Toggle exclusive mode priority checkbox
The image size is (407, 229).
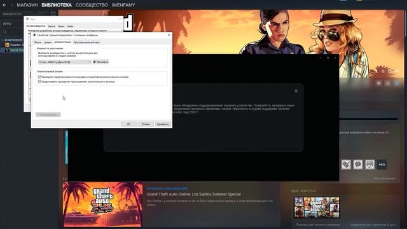pos(39,81)
